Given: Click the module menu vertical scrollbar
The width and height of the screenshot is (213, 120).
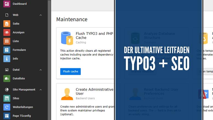Looking at the screenshot, I should click(x=49, y=60).
